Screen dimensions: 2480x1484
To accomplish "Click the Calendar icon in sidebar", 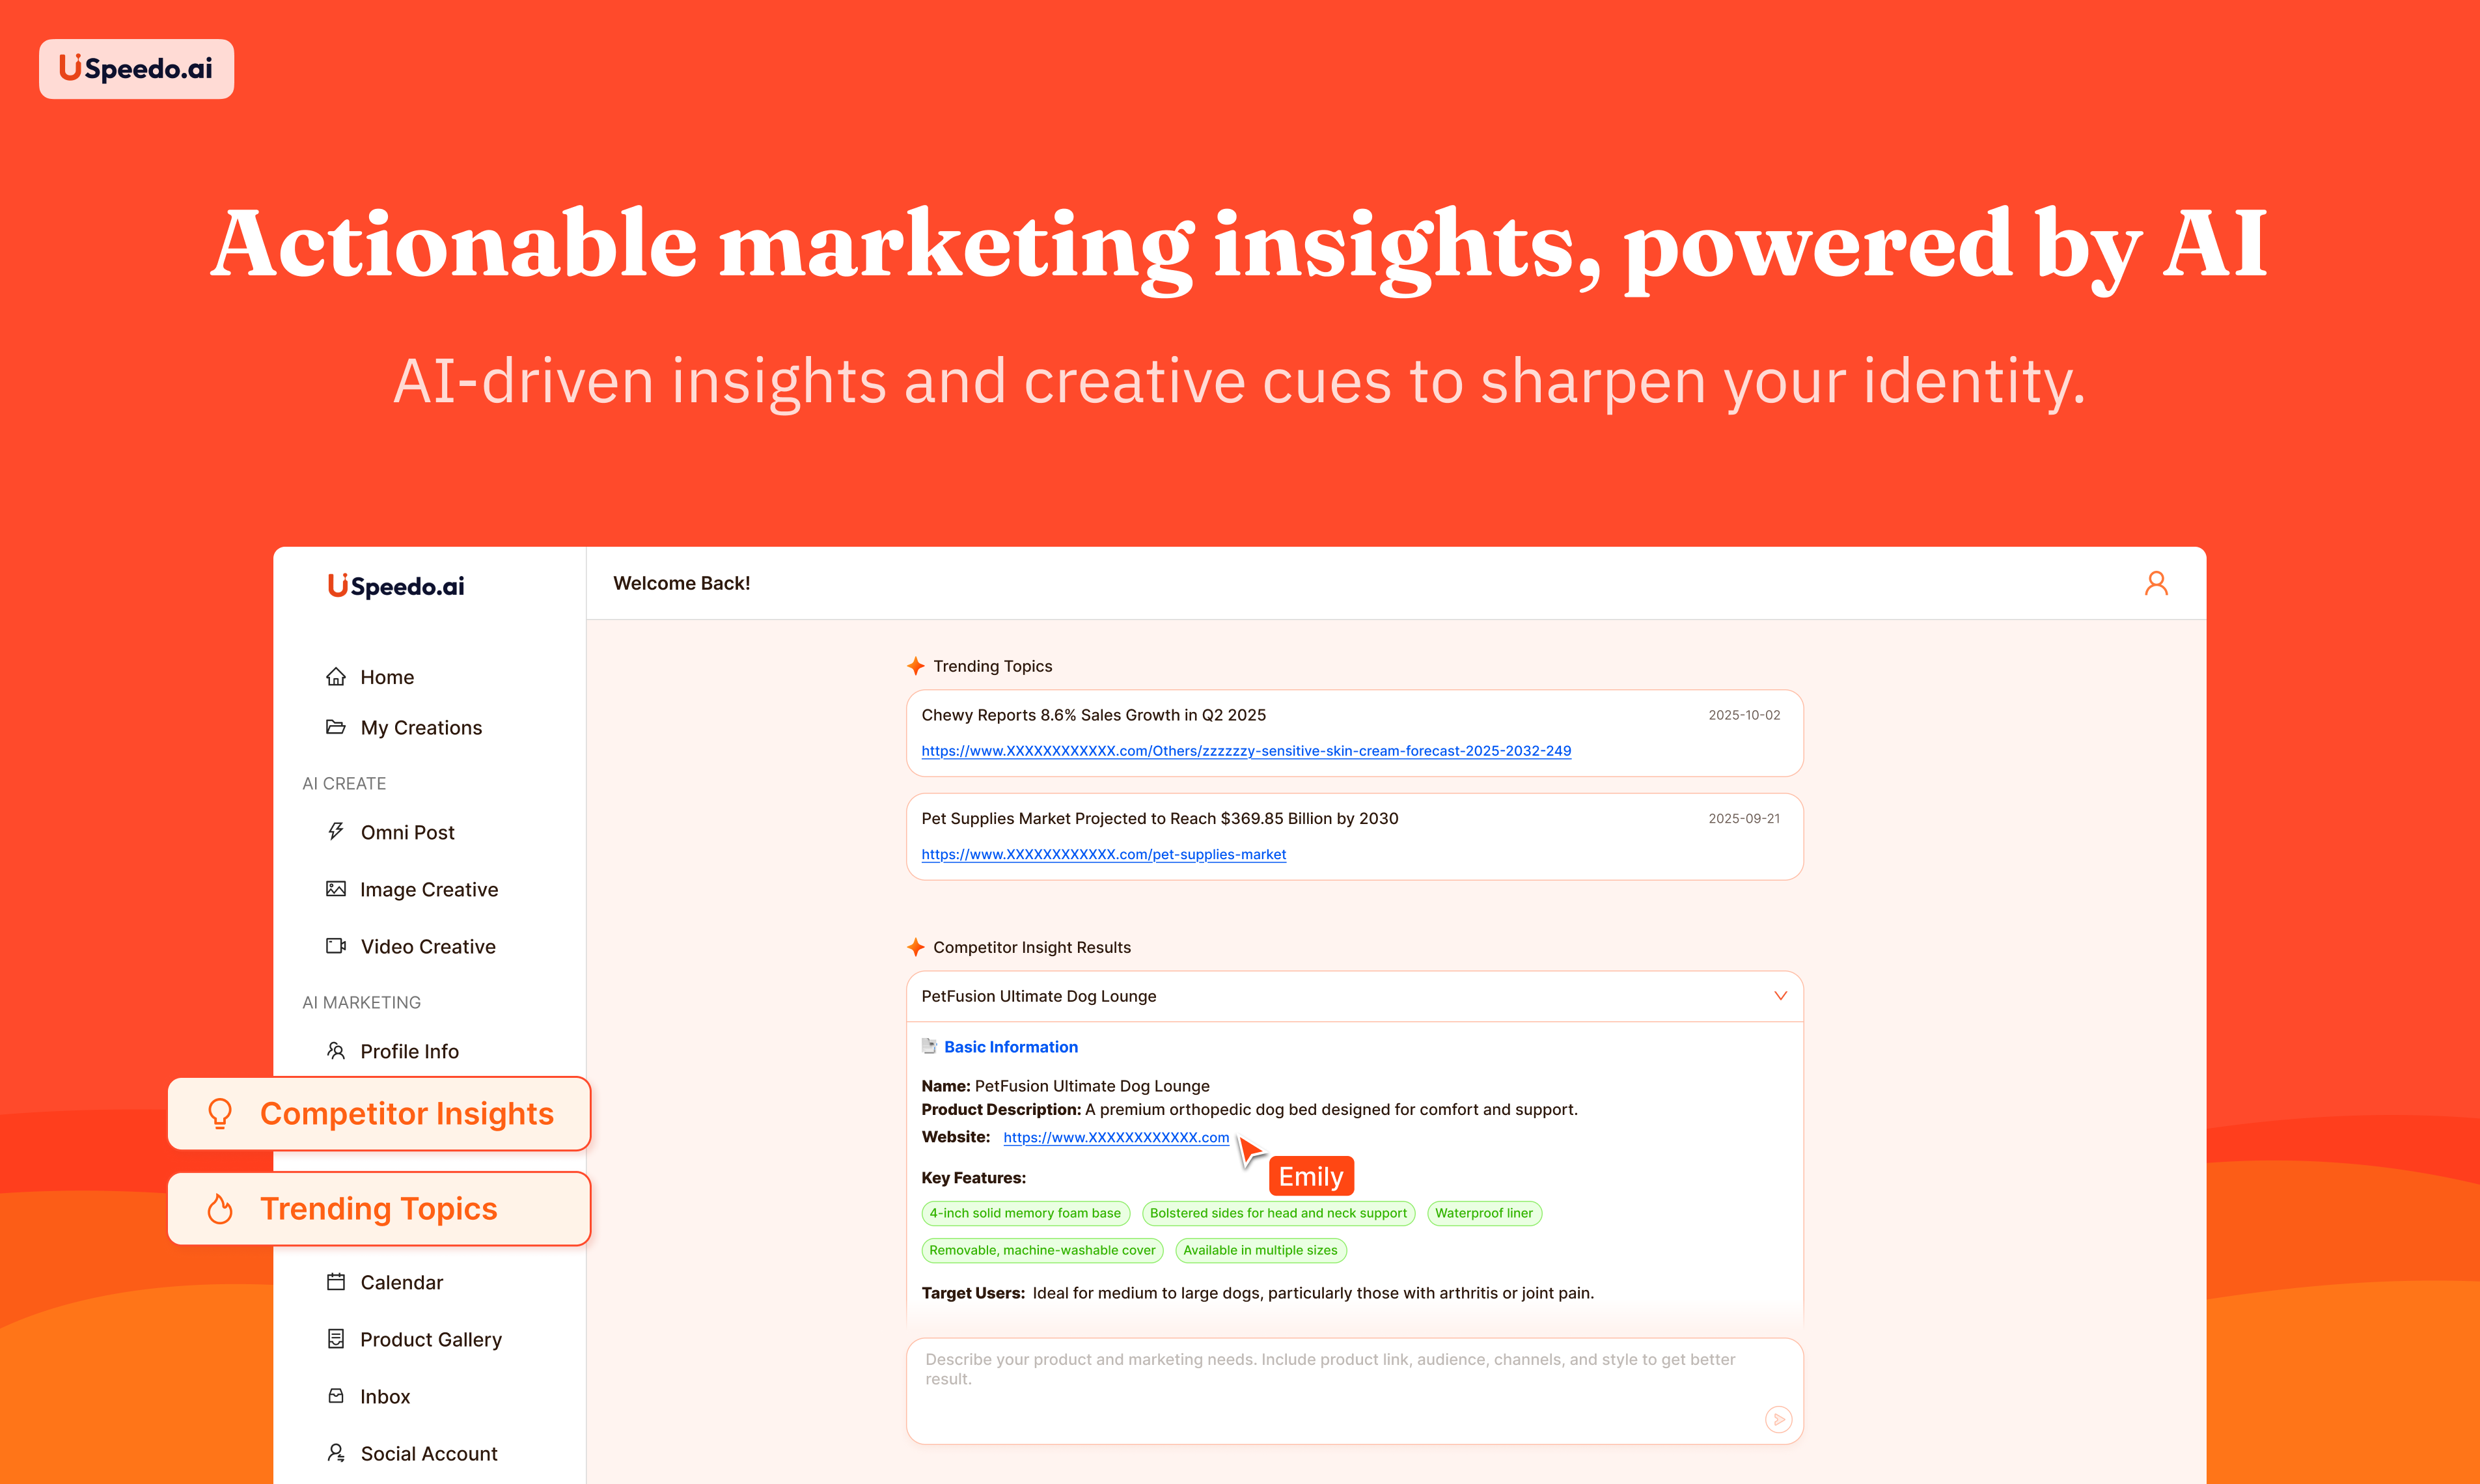I will coord(336,1282).
